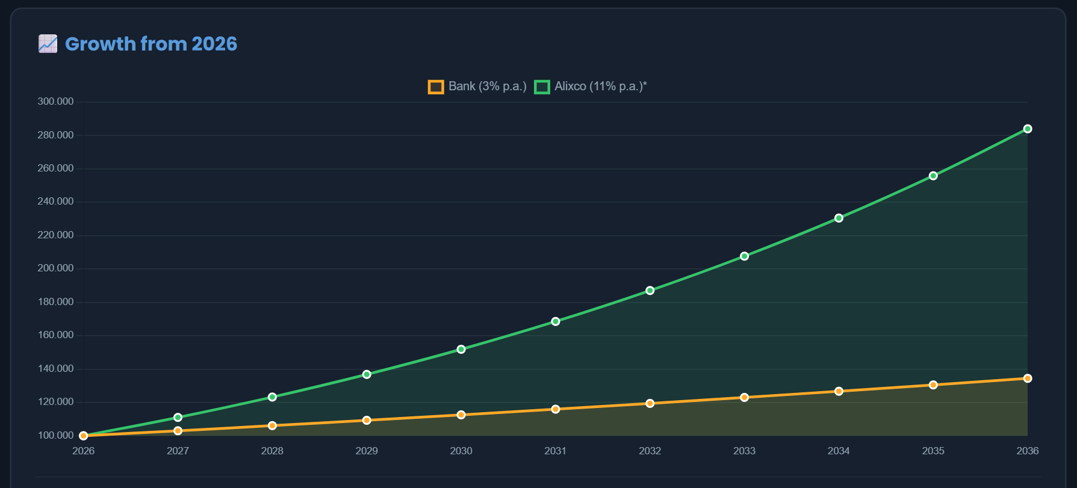Image resolution: width=1077 pixels, height=488 pixels.
Task: Toggle the Bank (3% p.a.) legend swatch
Action: point(436,87)
